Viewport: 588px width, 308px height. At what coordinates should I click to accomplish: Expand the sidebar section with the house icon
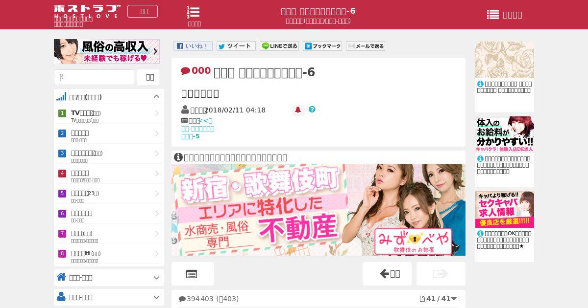point(109,278)
